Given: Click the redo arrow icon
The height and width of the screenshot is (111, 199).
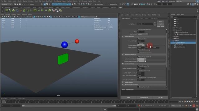Looking at the screenshot, I should click(x=25, y=4).
